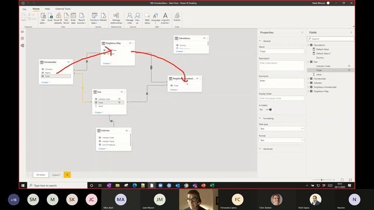Open the Help ribbon tab
Viewport: 374px width, 210px height.
(47, 9)
